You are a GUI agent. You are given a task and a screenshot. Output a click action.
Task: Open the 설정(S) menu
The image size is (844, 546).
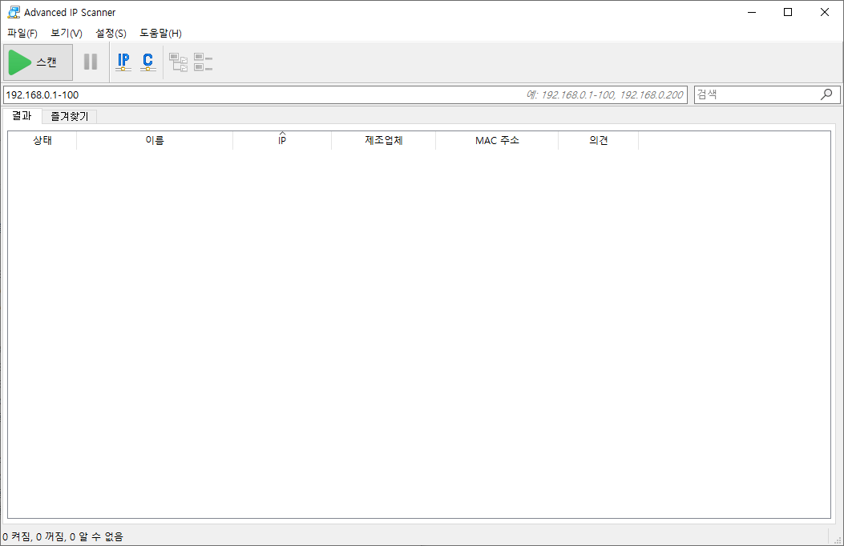[x=111, y=34]
